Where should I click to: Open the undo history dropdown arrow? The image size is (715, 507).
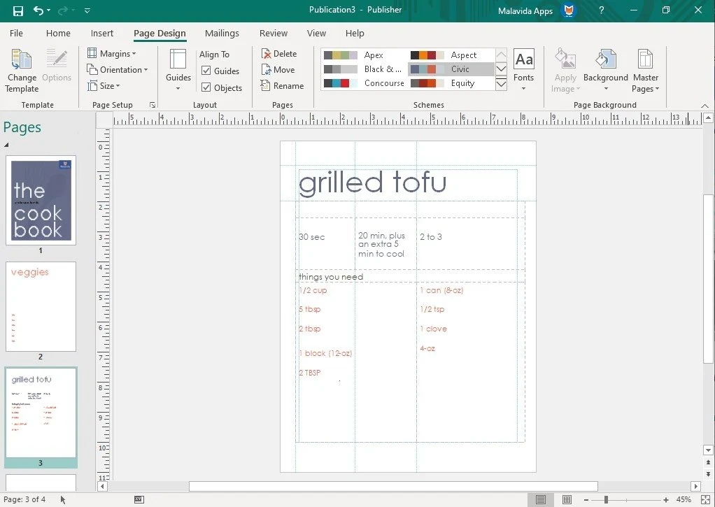point(48,10)
